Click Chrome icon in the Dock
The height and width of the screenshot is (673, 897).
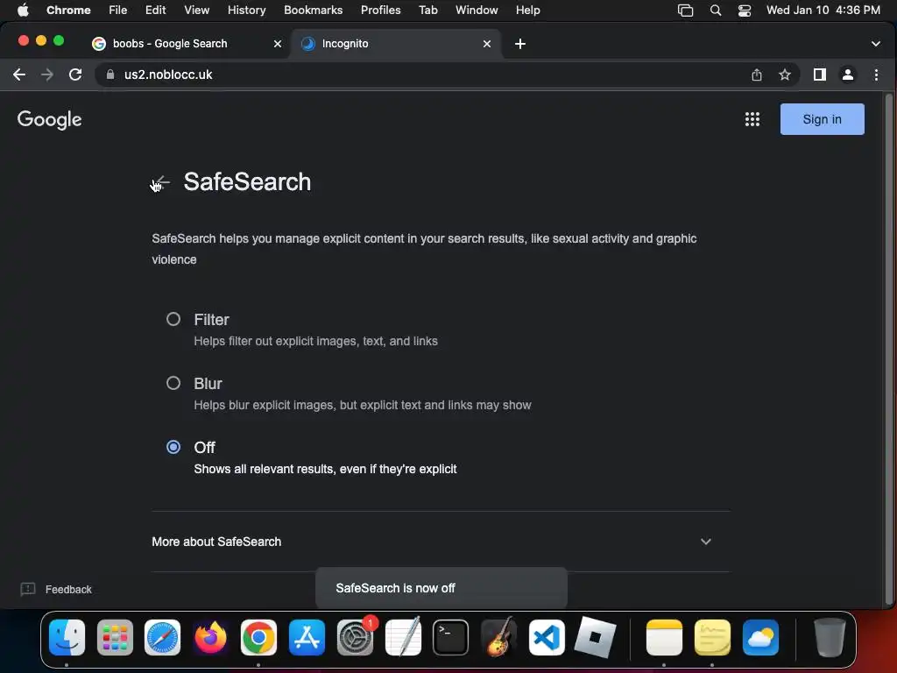coord(258,637)
